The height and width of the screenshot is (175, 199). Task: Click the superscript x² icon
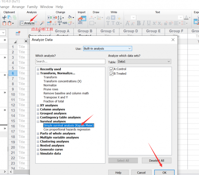(155, 23)
